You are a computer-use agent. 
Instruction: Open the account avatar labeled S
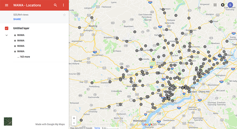[x=230, y=5]
